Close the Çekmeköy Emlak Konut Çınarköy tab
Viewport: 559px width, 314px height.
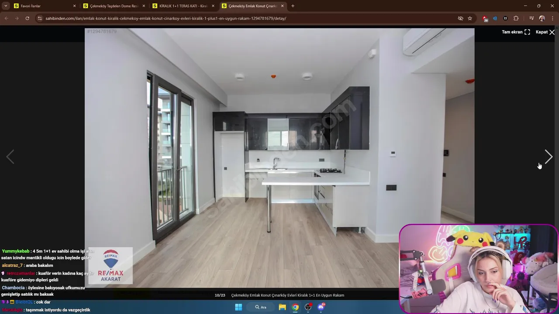283,6
